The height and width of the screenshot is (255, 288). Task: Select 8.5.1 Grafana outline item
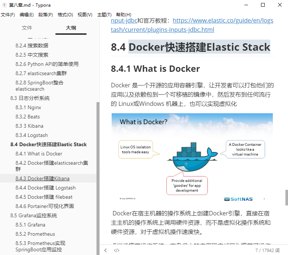[30, 225]
